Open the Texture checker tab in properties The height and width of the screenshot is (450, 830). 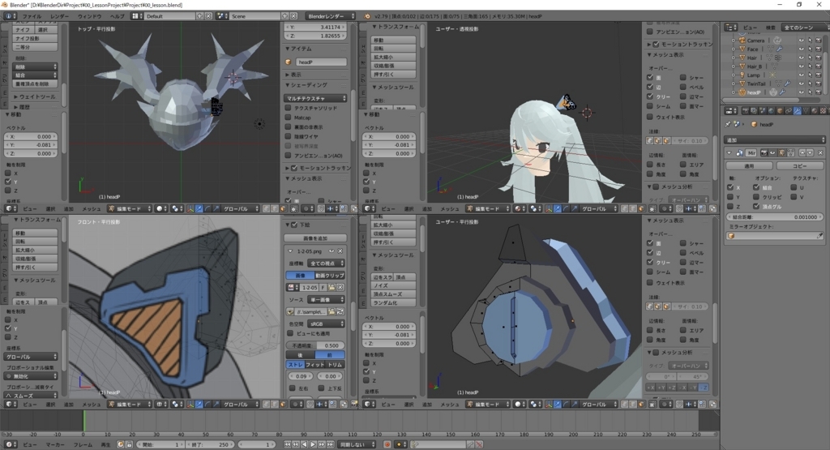click(x=823, y=111)
